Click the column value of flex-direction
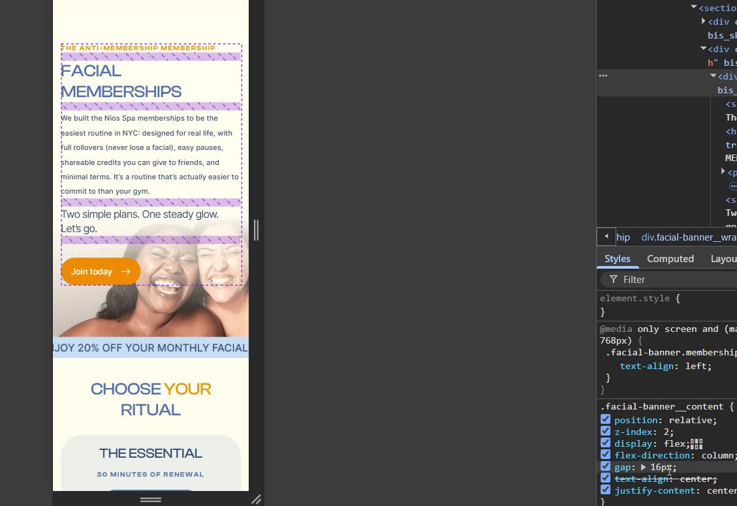Image resolution: width=737 pixels, height=506 pixels. tap(717, 455)
